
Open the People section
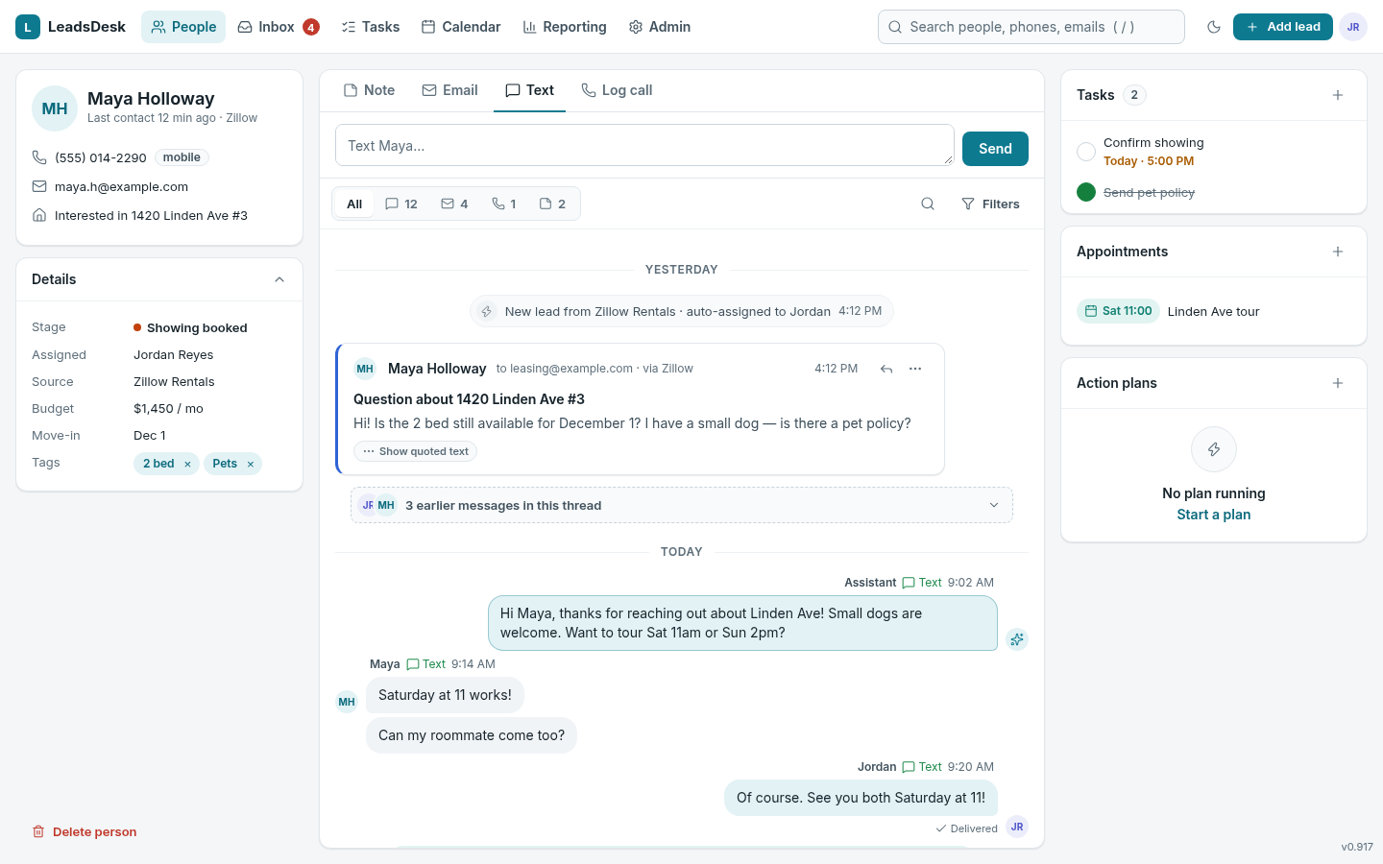(x=183, y=27)
